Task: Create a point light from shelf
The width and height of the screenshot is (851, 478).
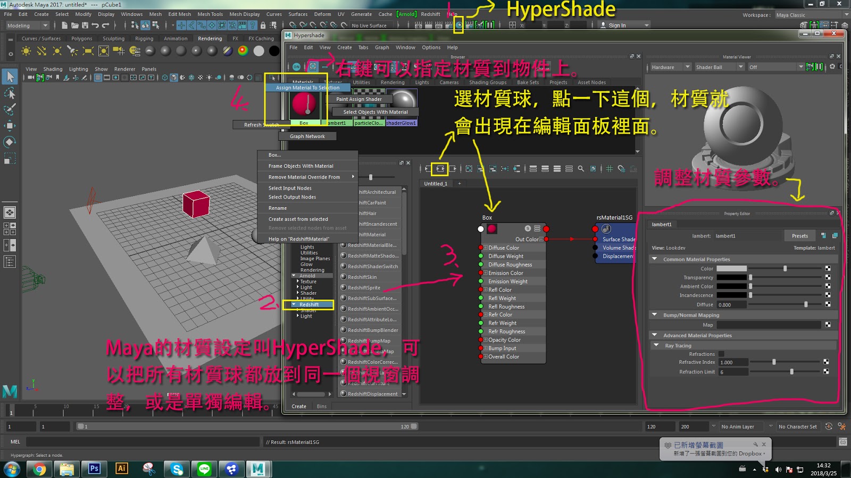Action: tap(57, 51)
